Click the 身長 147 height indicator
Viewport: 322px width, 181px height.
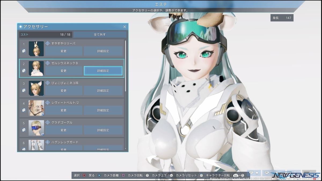tap(282, 18)
